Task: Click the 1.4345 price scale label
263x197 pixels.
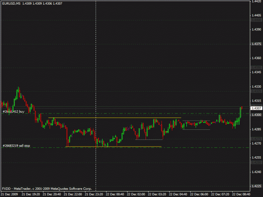Action: [x=256, y=72]
